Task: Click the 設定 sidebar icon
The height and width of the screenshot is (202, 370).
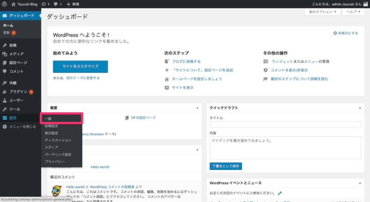Action: coord(5,118)
